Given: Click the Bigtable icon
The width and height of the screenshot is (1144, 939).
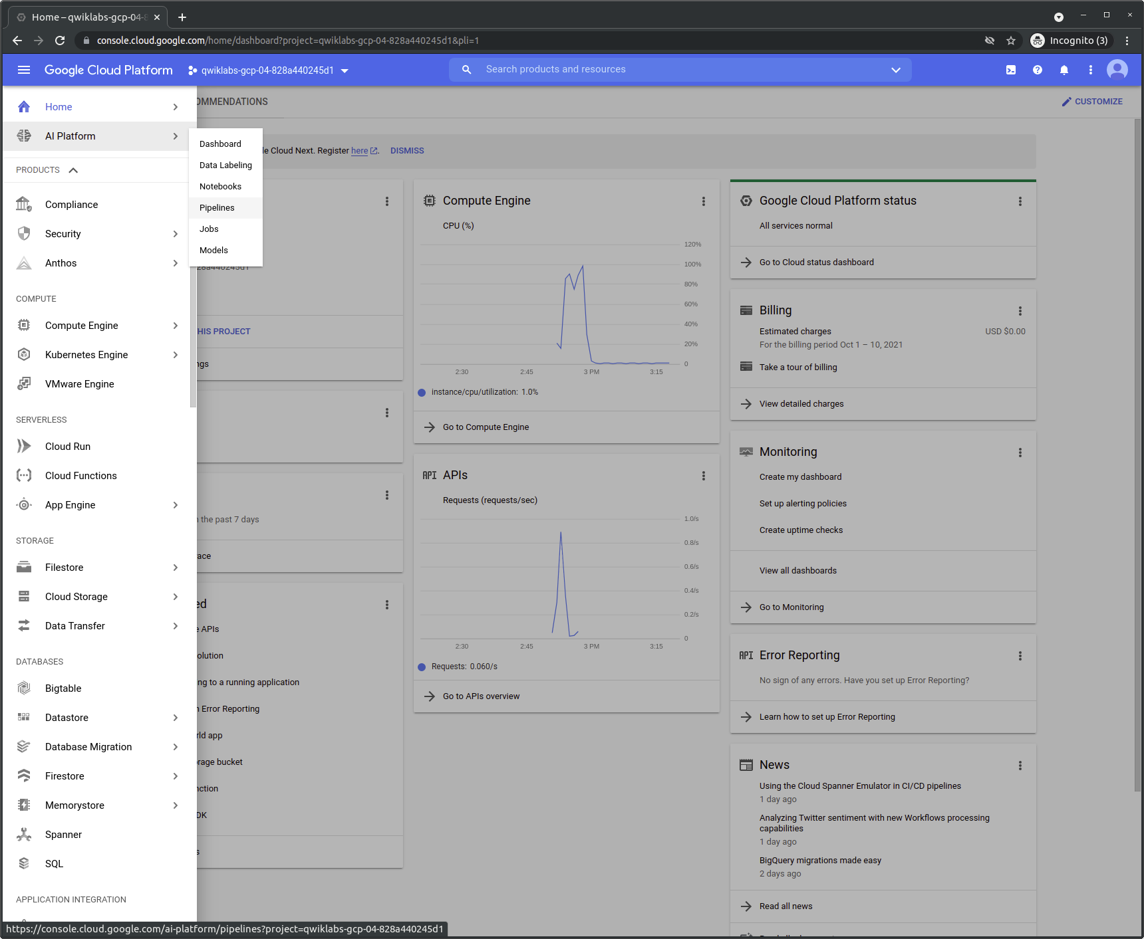Looking at the screenshot, I should click(x=24, y=688).
